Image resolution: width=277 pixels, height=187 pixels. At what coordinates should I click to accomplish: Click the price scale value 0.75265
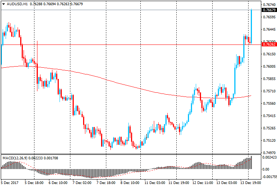tap(269, 128)
